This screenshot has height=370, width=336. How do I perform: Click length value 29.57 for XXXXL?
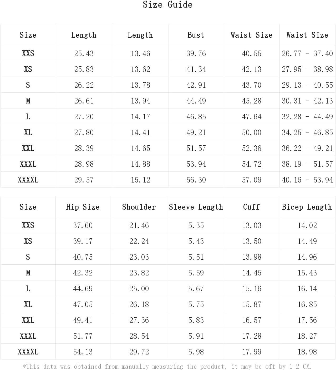(84, 180)
